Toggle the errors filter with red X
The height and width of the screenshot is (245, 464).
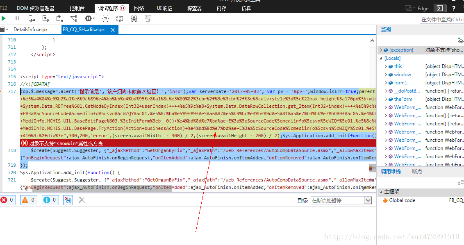(8, 200)
